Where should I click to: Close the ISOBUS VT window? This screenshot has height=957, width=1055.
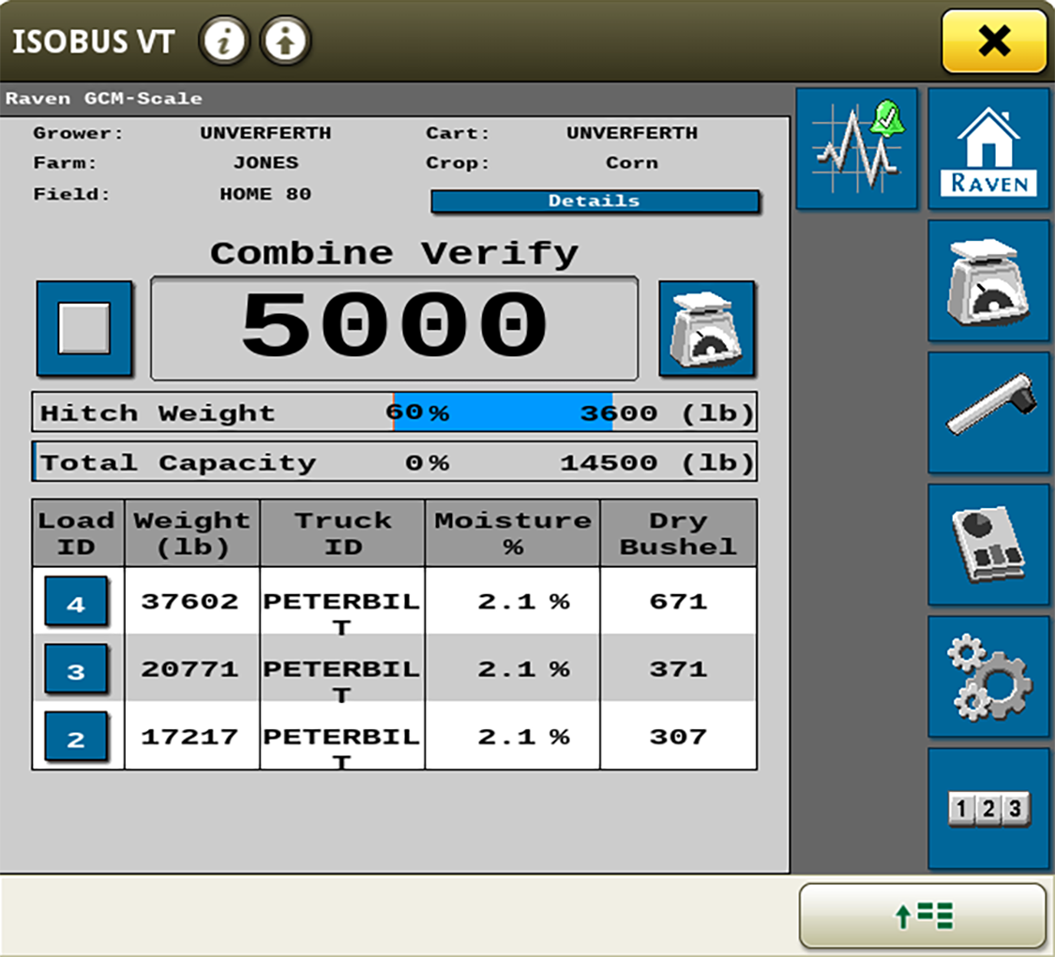pyautogui.click(x=994, y=41)
